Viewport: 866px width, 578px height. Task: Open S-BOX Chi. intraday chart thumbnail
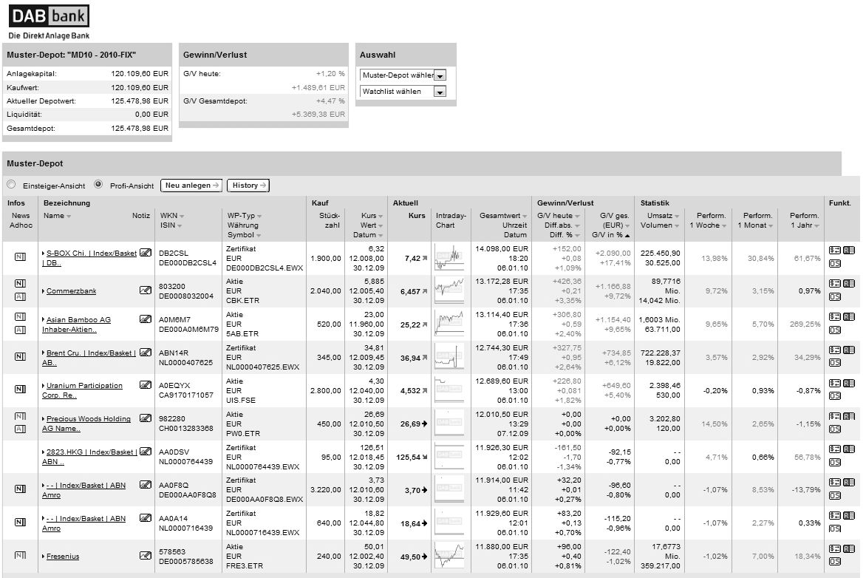click(x=449, y=257)
